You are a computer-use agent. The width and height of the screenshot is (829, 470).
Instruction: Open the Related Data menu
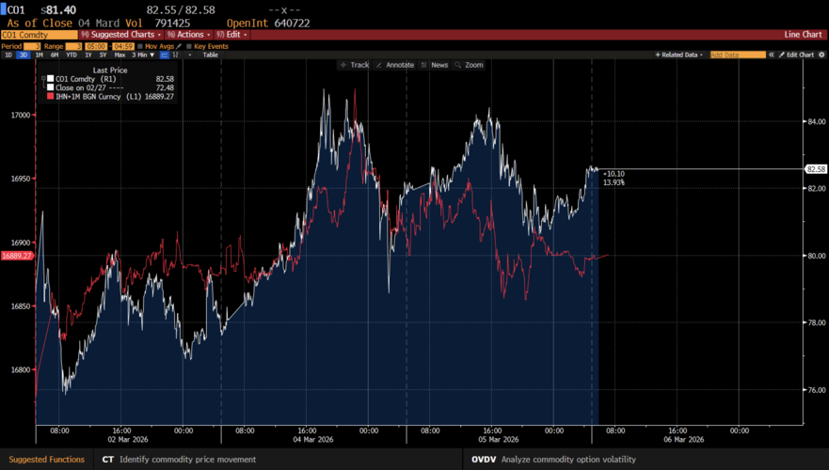point(679,55)
